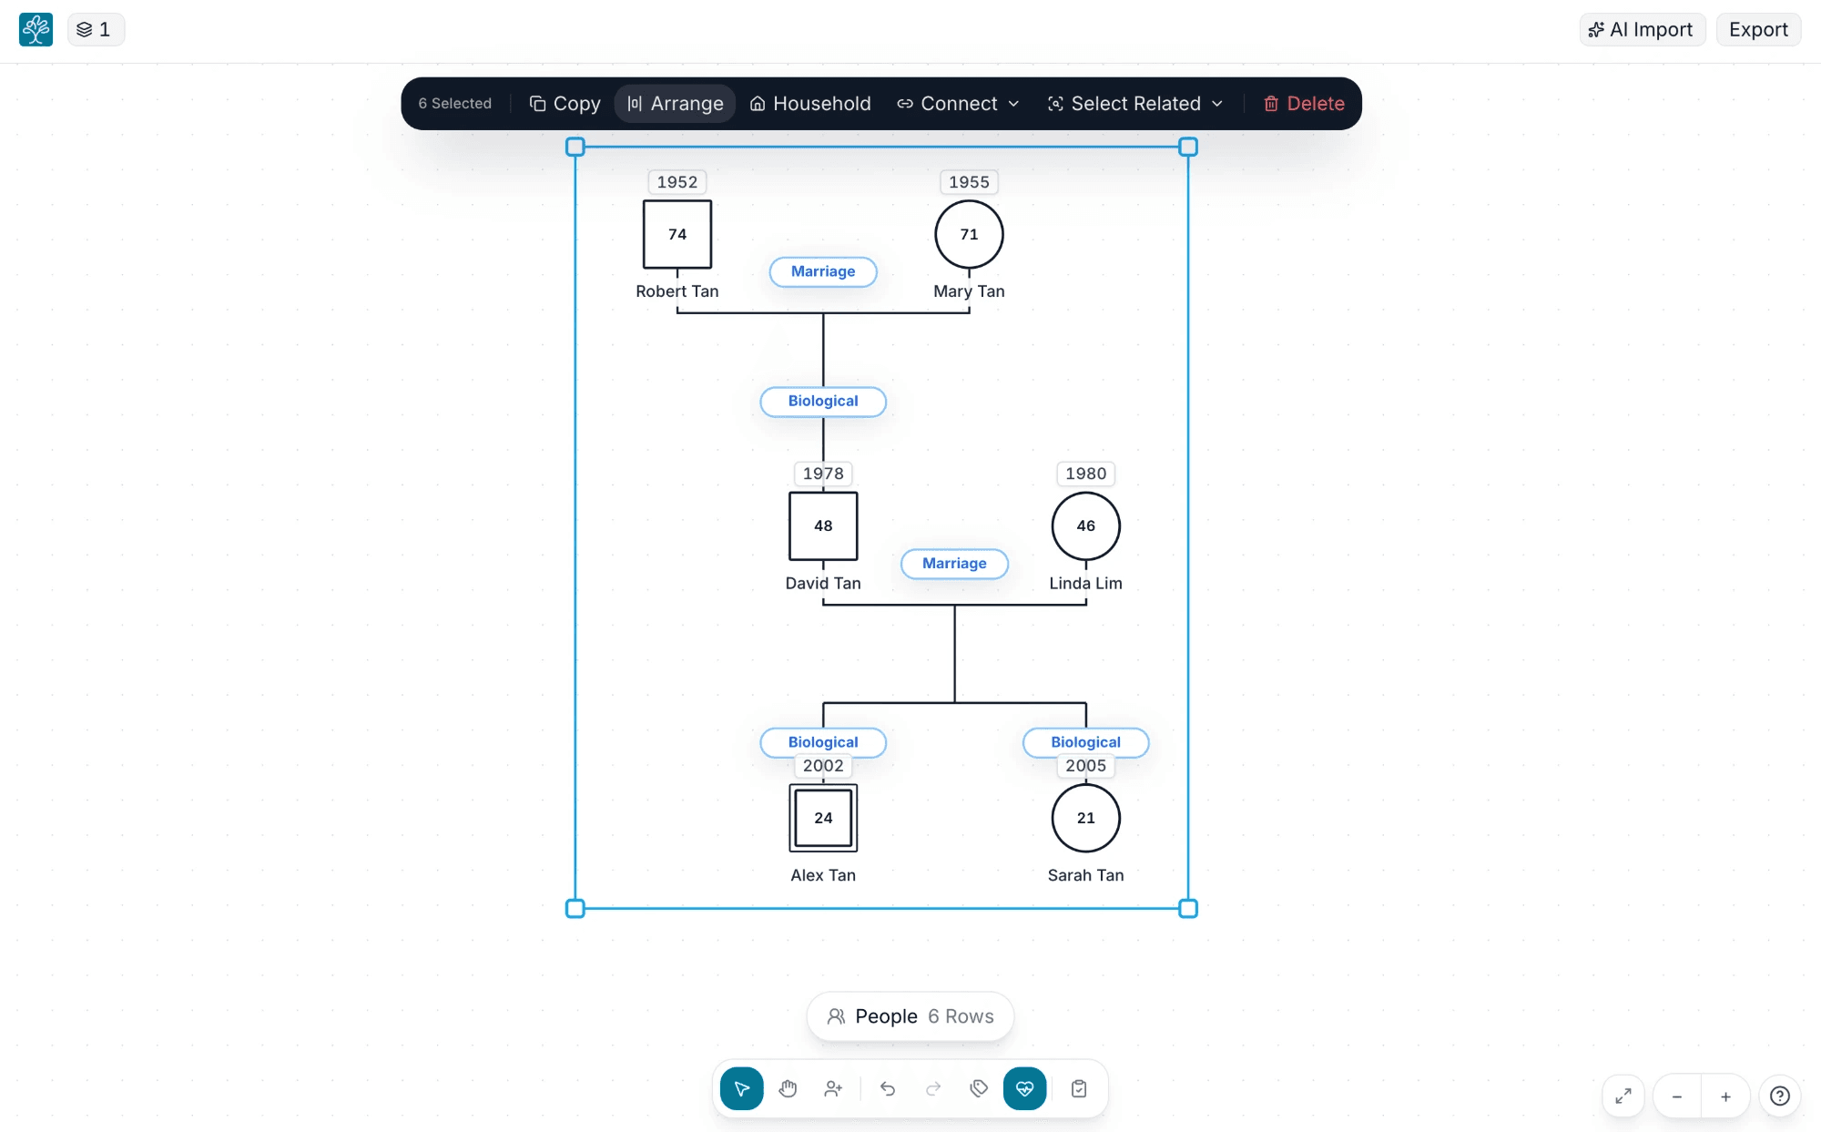This screenshot has height=1132, width=1821.
Task: Click the Biological label above Sarah Tan
Action: tap(1085, 742)
